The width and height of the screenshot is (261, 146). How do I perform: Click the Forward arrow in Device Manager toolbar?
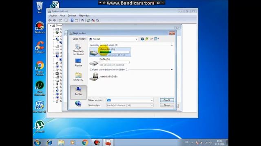coord(54,20)
